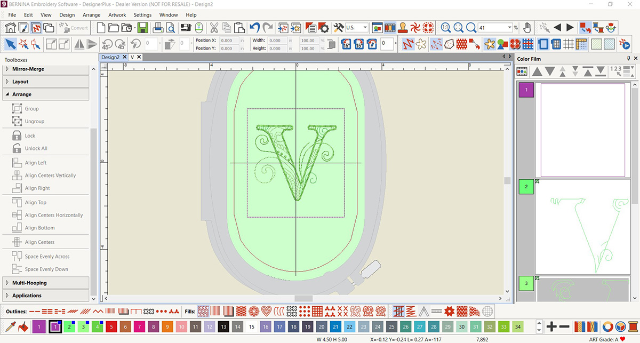Open Print Preview magnifier icon
This screenshot has height=343, width=640.
coord(172,27)
